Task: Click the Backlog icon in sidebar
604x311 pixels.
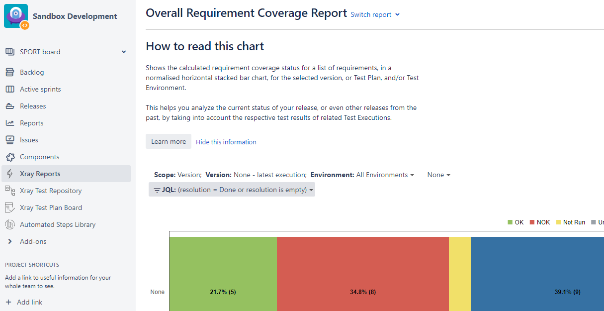Action: (x=10, y=73)
